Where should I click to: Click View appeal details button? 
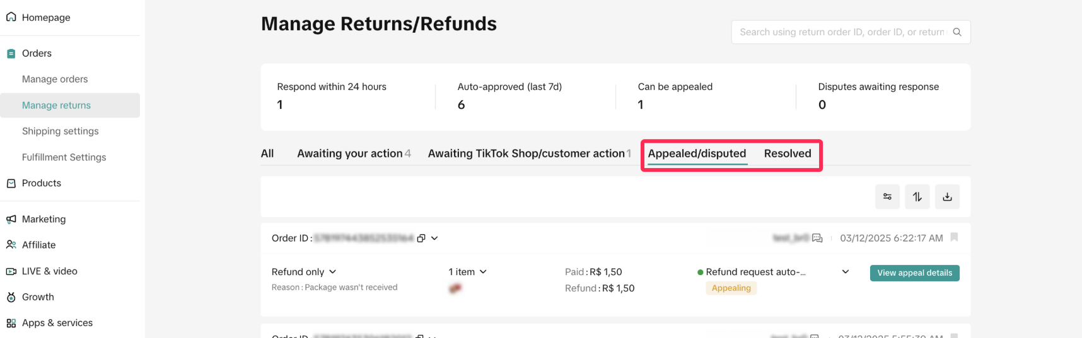(x=914, y=273)
